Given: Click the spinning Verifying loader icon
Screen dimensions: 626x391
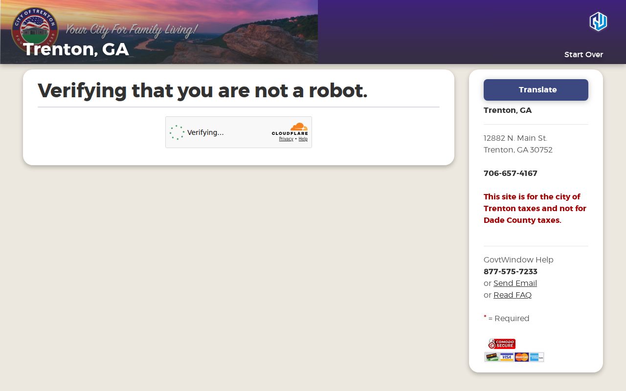Looking at the screenshot, I should [x=177, y=132].
